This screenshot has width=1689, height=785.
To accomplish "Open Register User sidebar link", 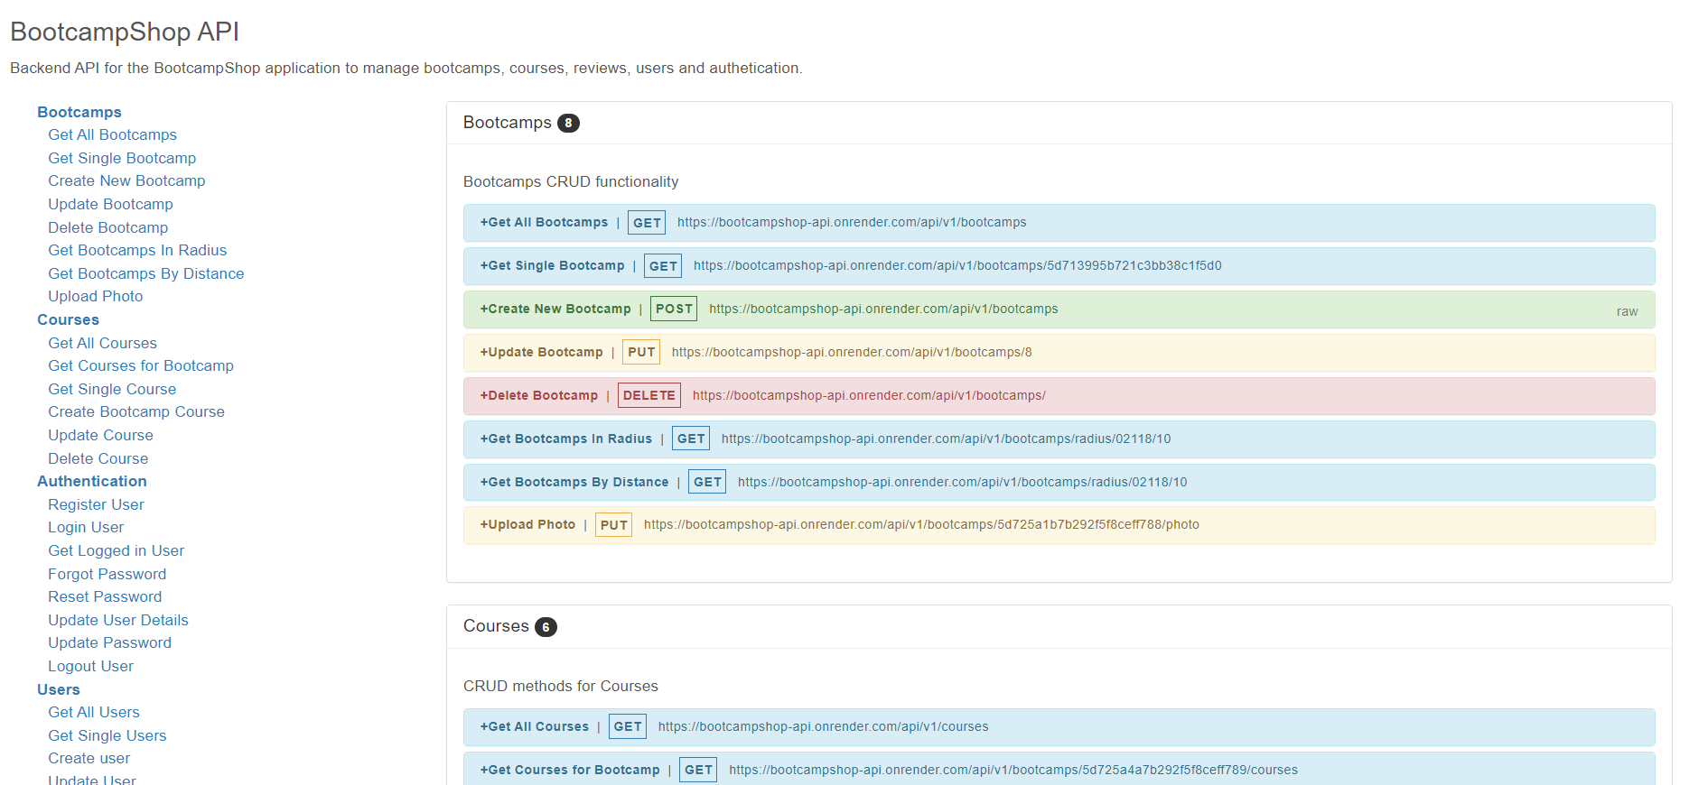I will click(x=96, y=504).
